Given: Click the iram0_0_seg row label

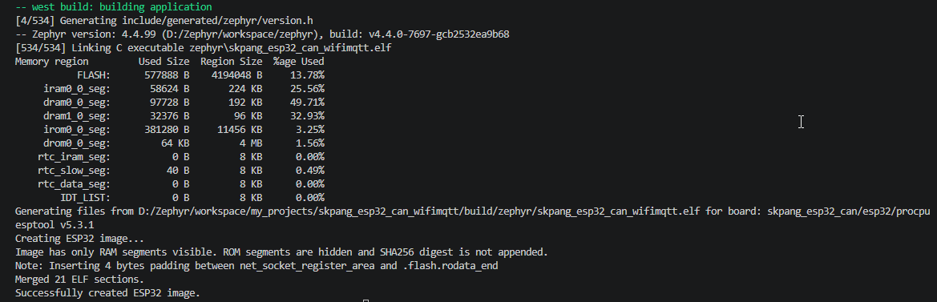Looking at the screenshot, I should coord(77,88).
